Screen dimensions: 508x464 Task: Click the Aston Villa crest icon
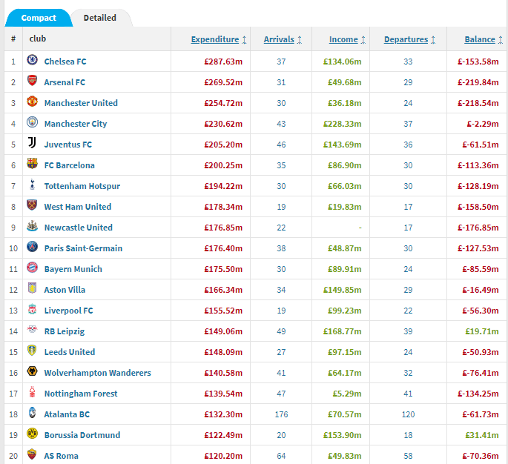[32, 288]
